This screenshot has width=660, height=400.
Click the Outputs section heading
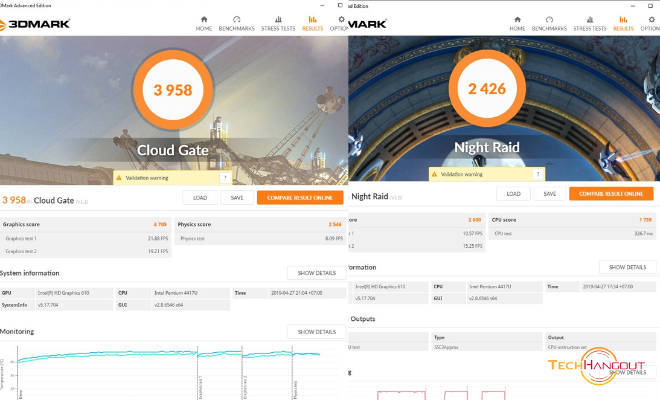pyautogui.click(x=362, y=319)
